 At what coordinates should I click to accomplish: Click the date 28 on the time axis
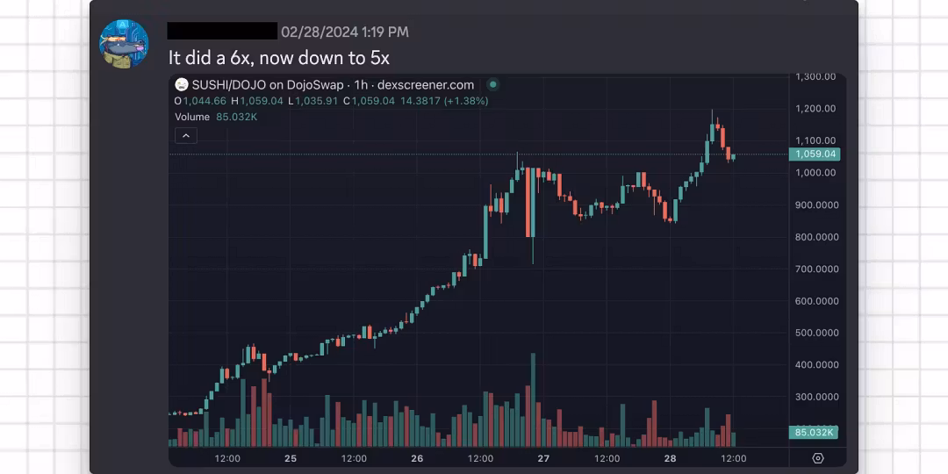click(670, 458)
